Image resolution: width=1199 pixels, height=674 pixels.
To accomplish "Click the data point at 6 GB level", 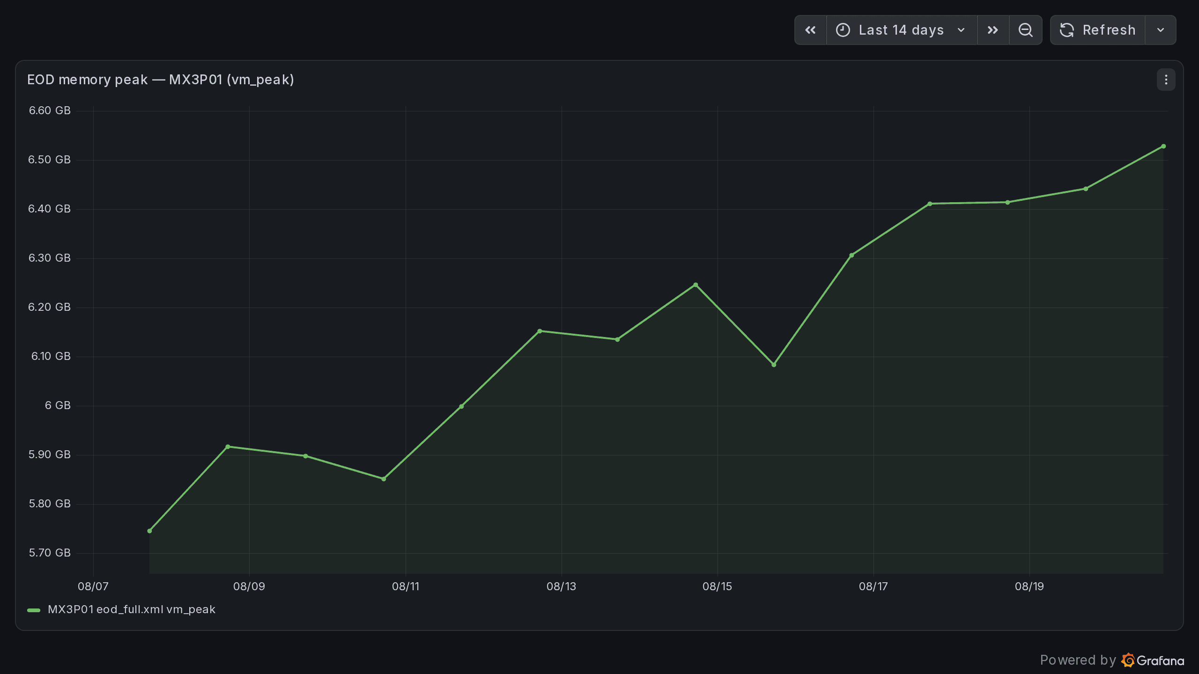I will click(461, 406).
